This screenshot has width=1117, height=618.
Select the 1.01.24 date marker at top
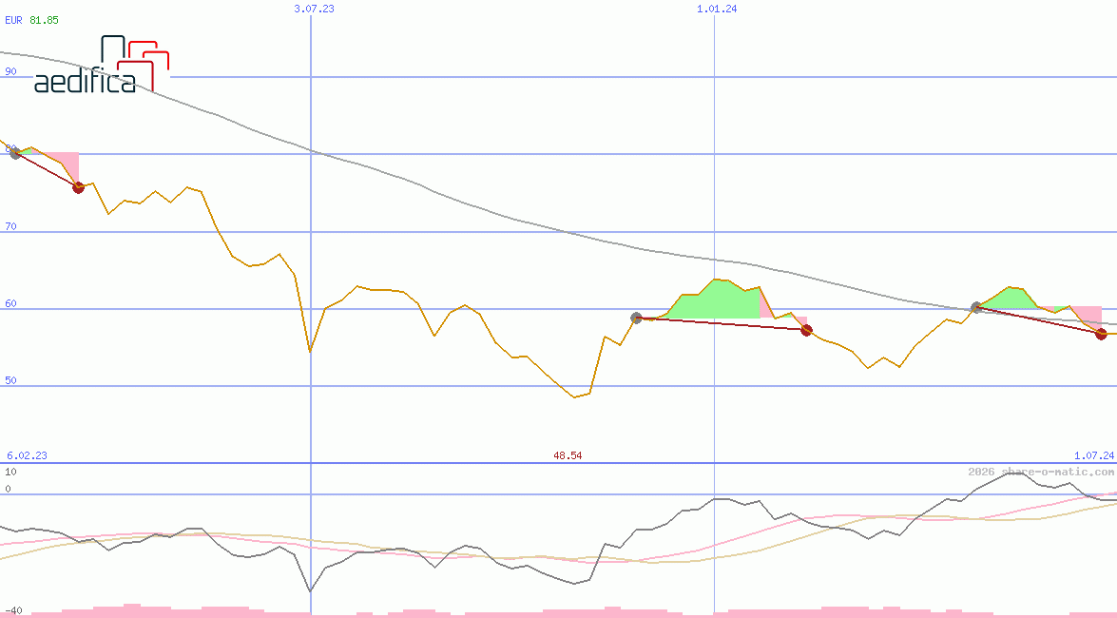click(717, 9)
